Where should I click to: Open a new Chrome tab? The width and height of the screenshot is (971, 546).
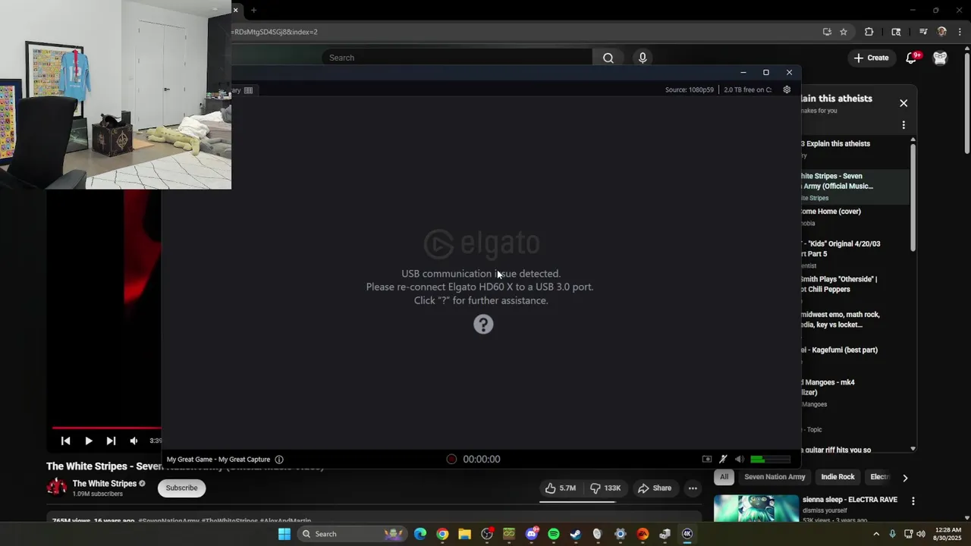[x=253, y=10]
